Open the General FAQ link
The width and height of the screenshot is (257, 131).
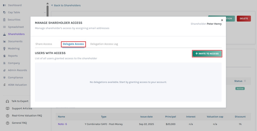[19, 123]
